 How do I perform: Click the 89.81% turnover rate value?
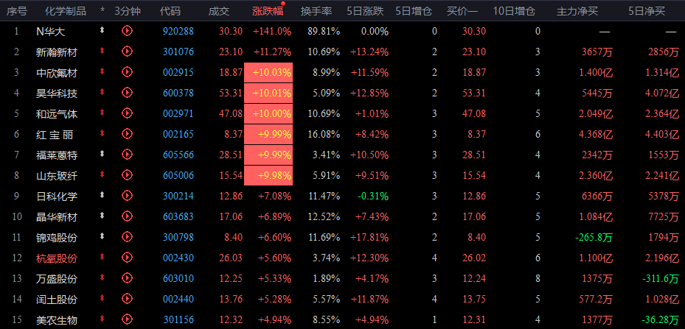[x=324, y=31]
